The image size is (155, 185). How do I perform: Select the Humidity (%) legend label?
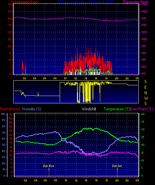coord(32,109)
